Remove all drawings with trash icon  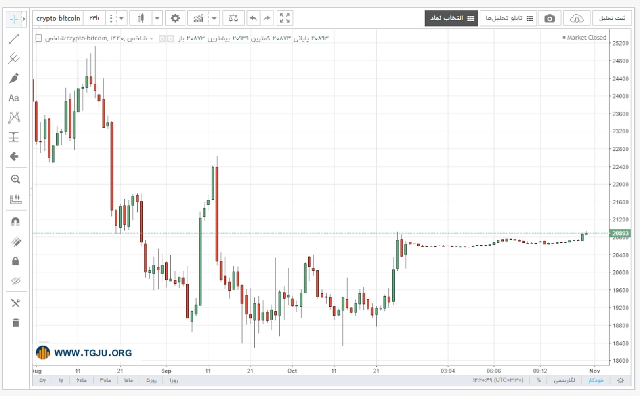coord(15,323)
